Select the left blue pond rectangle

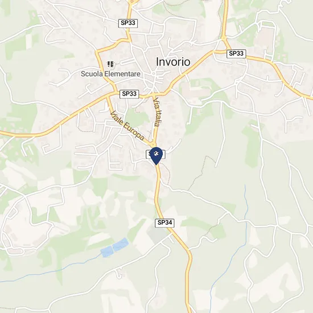point(108,251)
